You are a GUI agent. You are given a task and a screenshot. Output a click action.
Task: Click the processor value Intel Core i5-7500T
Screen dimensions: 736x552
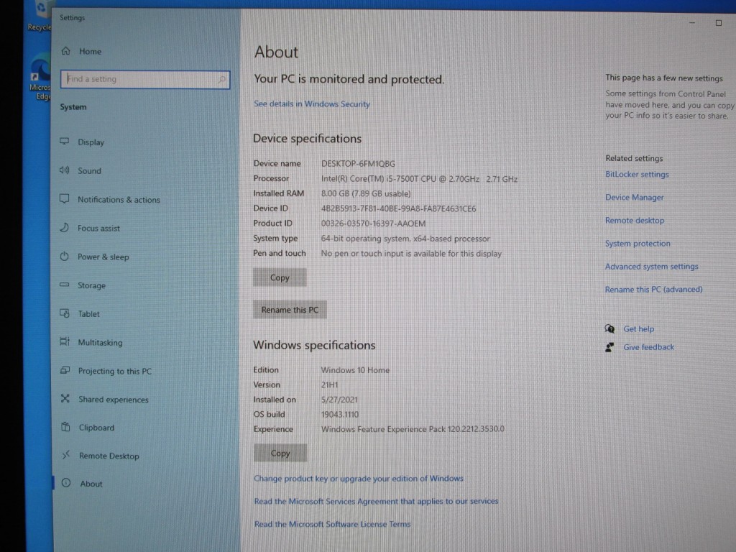[x=419, y=179]
